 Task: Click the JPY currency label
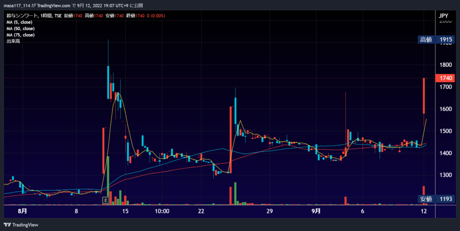tap(443, 16)
